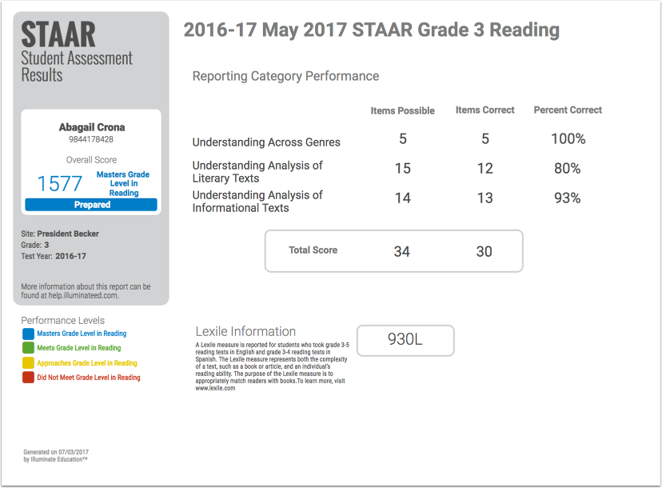Click the Overall Score label
Image resolution: width=662 pixels, height=488 pixels.
91,160
